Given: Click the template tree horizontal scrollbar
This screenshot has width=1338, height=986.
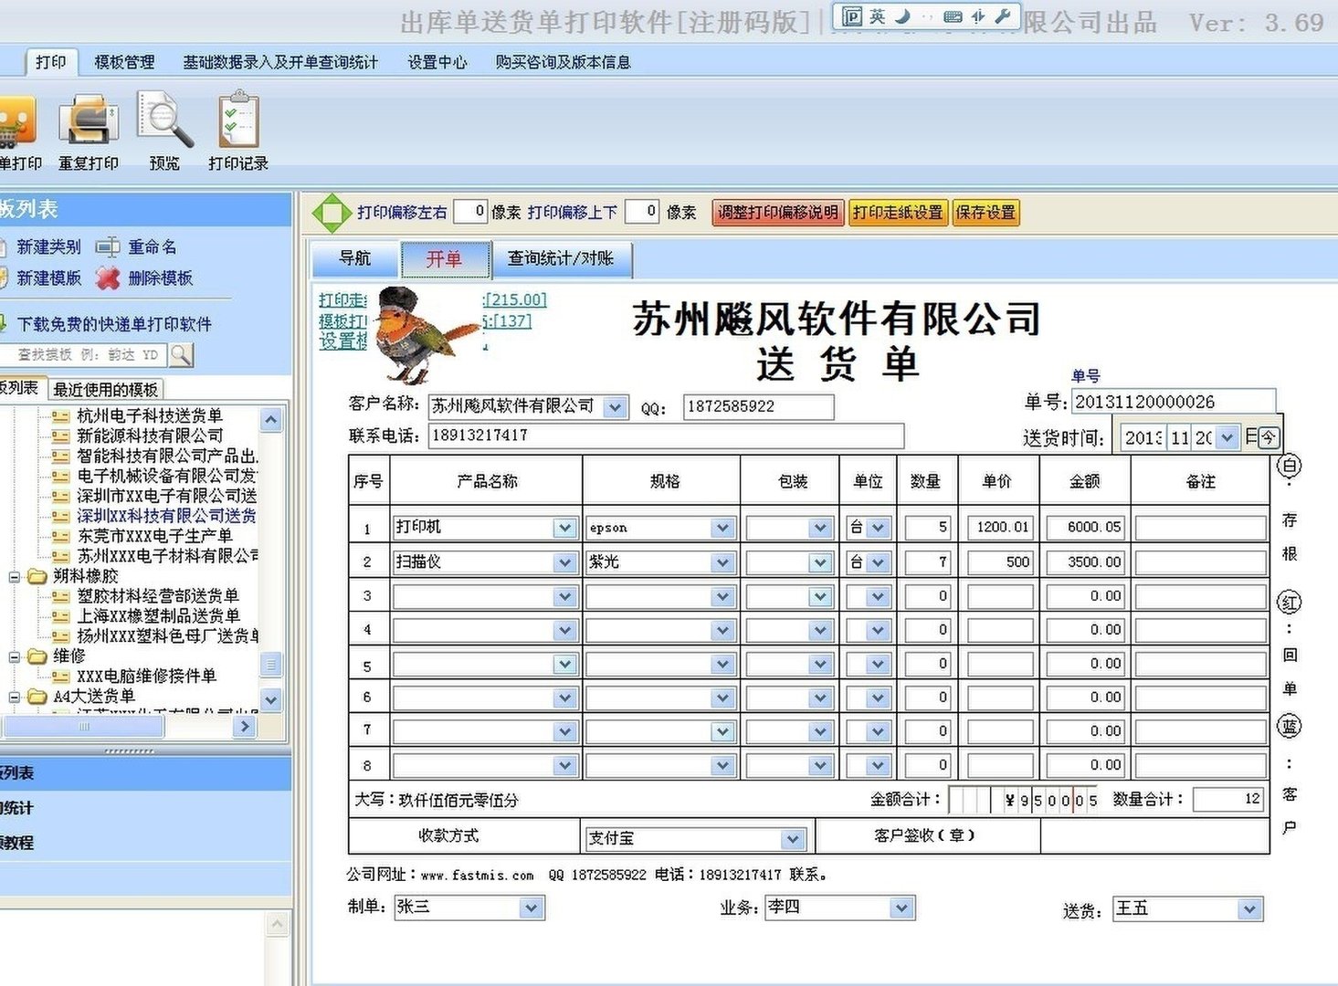Looking at the screenshot, I should click(x=84, y=727).
